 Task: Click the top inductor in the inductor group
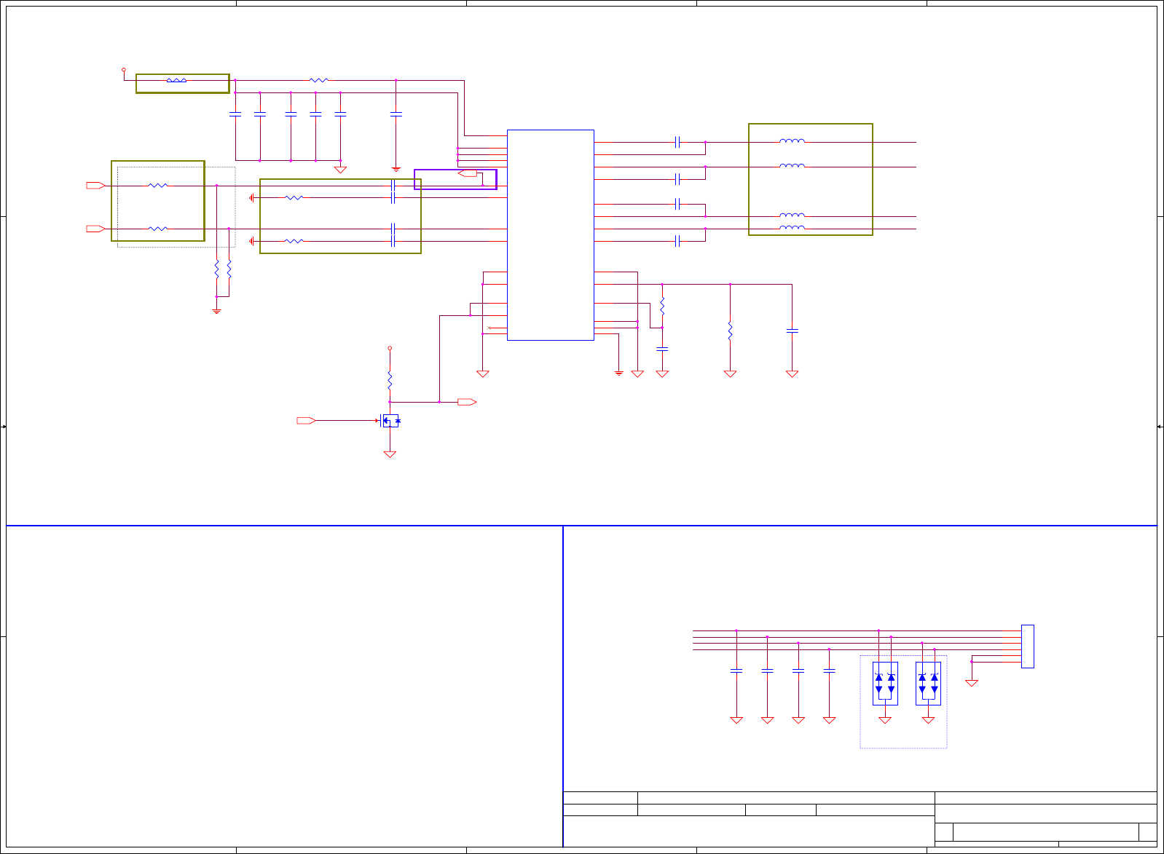pyautogui.click(x=792, y=141)
